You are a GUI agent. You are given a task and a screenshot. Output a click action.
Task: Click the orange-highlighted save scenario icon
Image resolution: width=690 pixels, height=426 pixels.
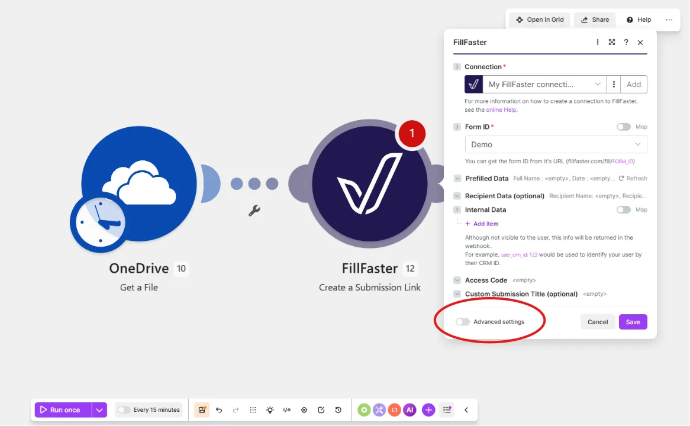(x=202, y=409)
